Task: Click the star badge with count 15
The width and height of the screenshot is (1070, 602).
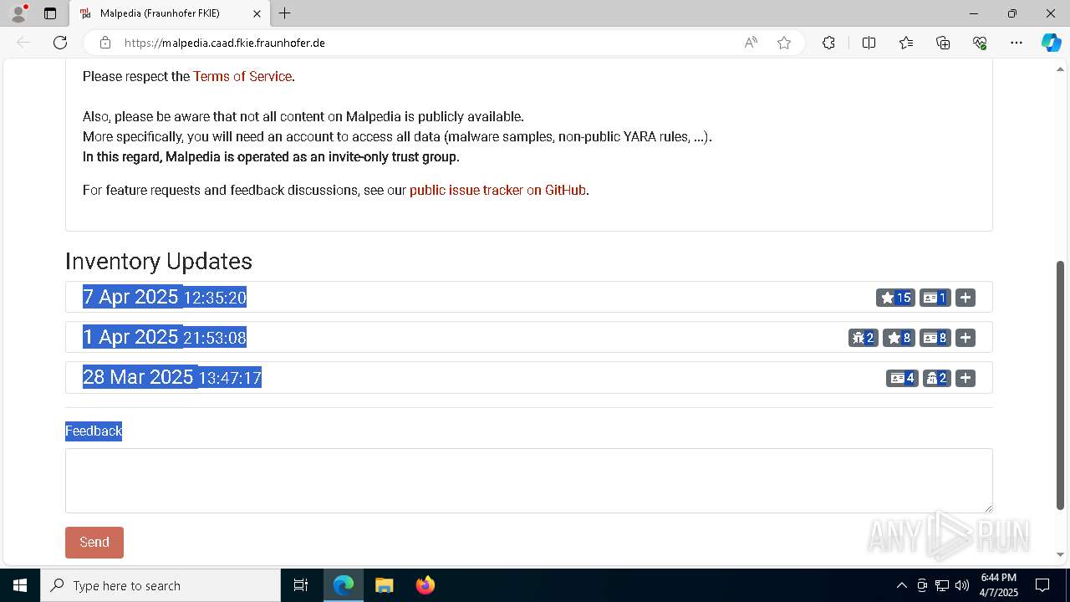Action: tap(895, 298)
